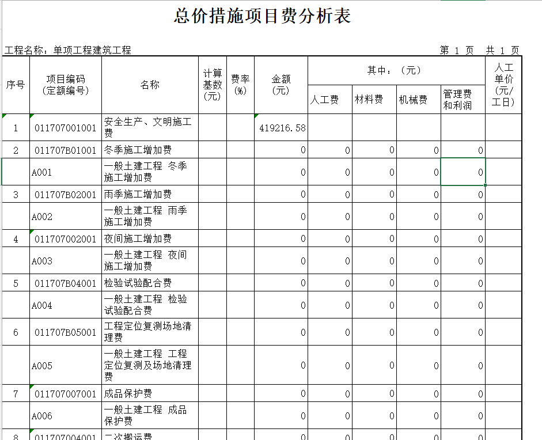This screenshot has width=542, height=440.
Task: Select the 工程定位复测场地清理费 name cell
Action: click(150, 332)
